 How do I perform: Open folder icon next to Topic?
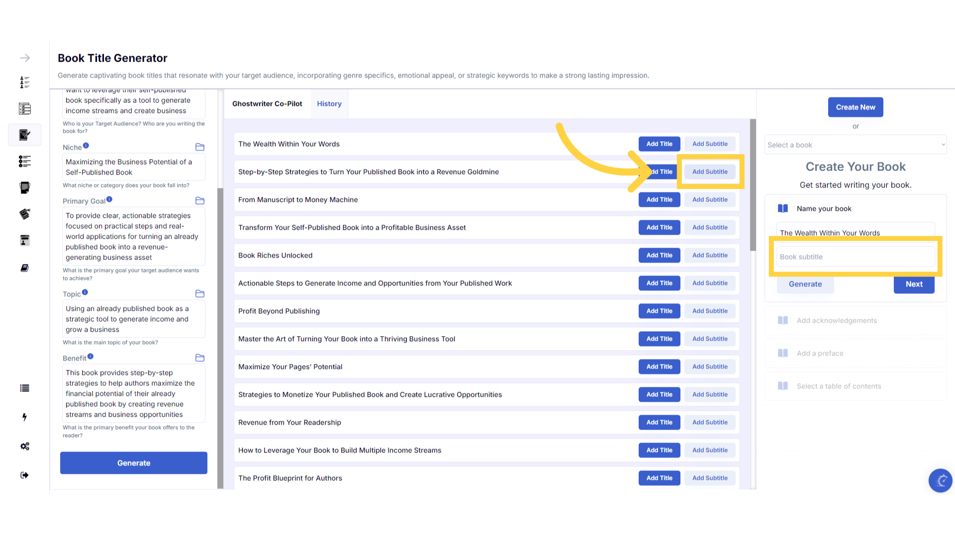[200, 294]
